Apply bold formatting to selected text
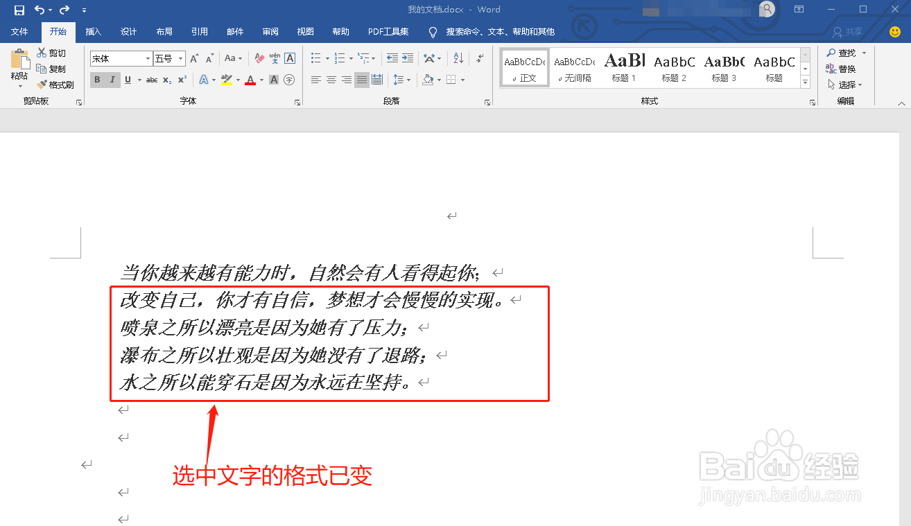 tap(96, 80)
